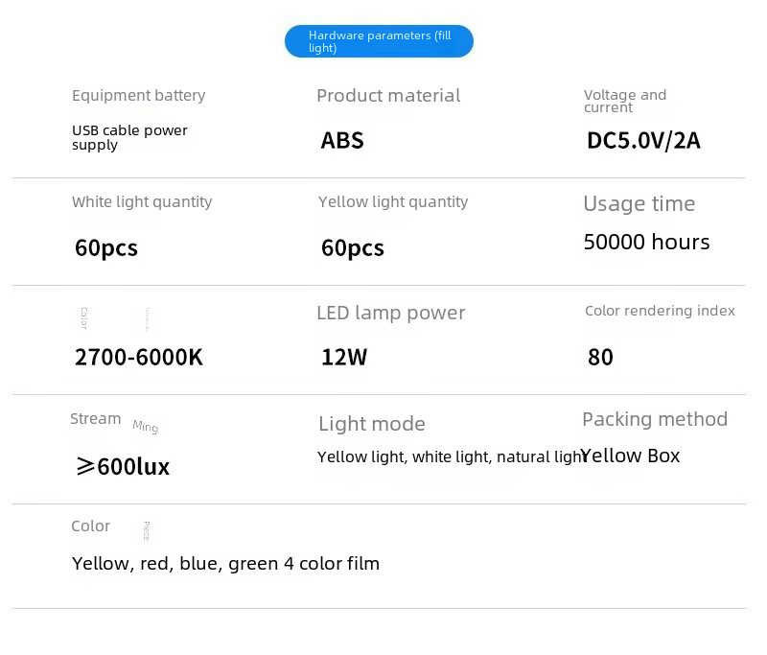Select the 12W power value
767x655 pixels.
[x=344, y=358]
